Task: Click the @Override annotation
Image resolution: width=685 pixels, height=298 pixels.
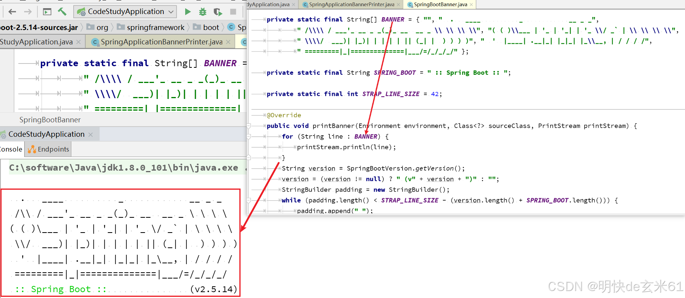Action: click(x=284, y=115)
